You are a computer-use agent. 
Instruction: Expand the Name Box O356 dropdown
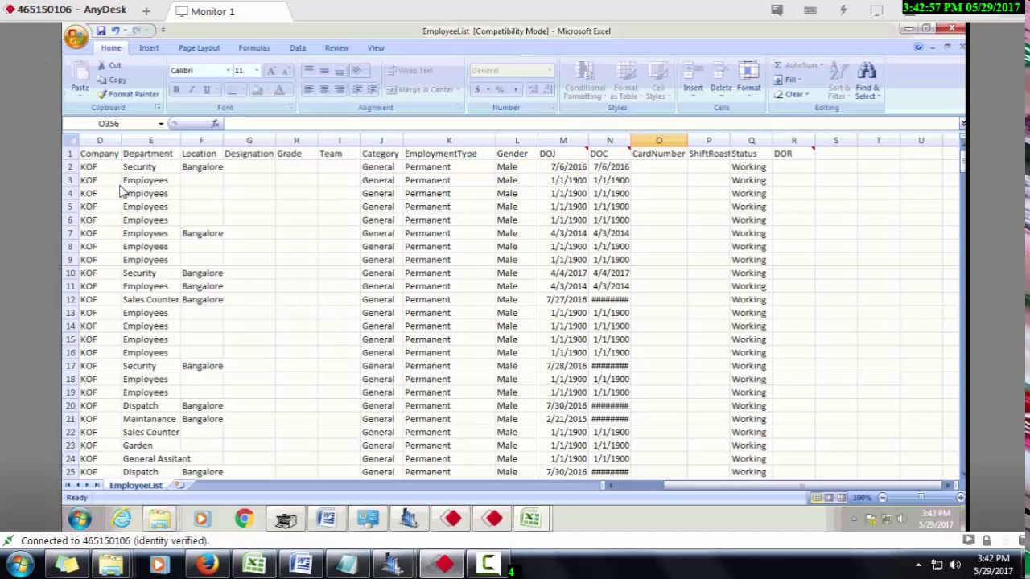161,124
